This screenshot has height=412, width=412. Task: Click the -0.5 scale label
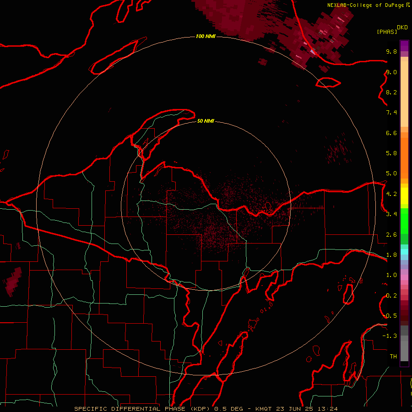click(390, 316)
